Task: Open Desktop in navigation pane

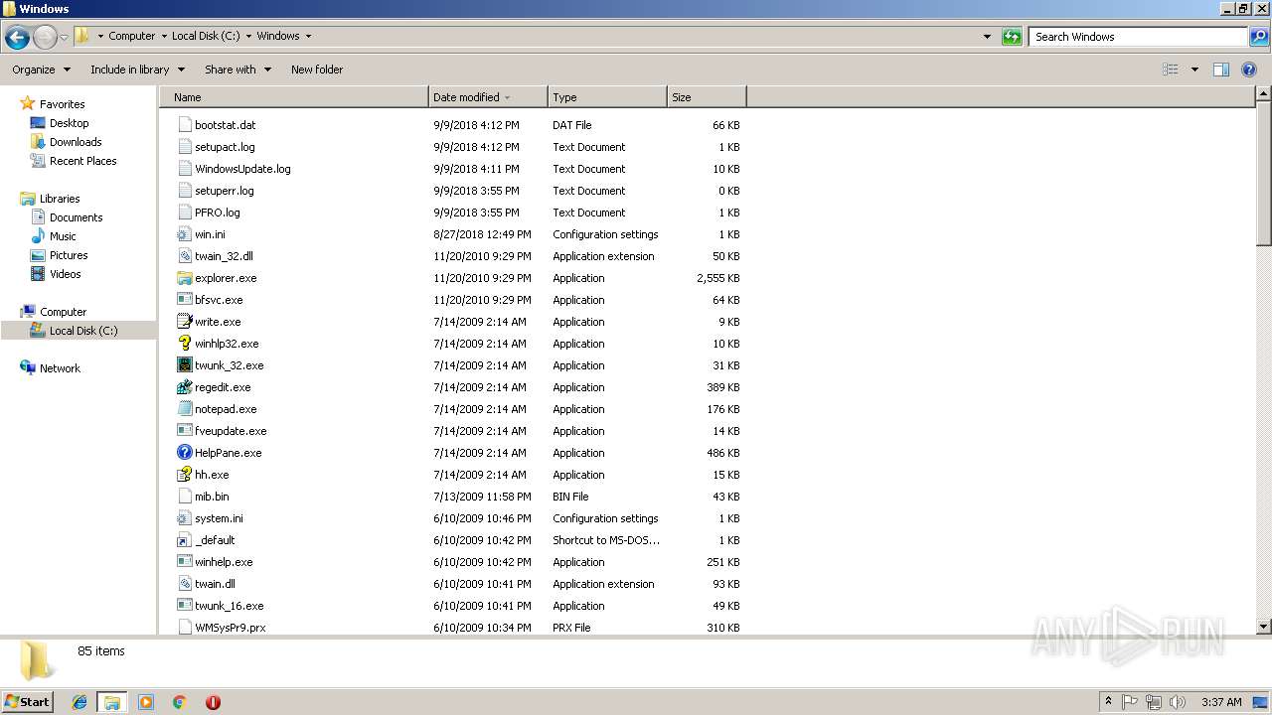Action: tap(69, 123)
